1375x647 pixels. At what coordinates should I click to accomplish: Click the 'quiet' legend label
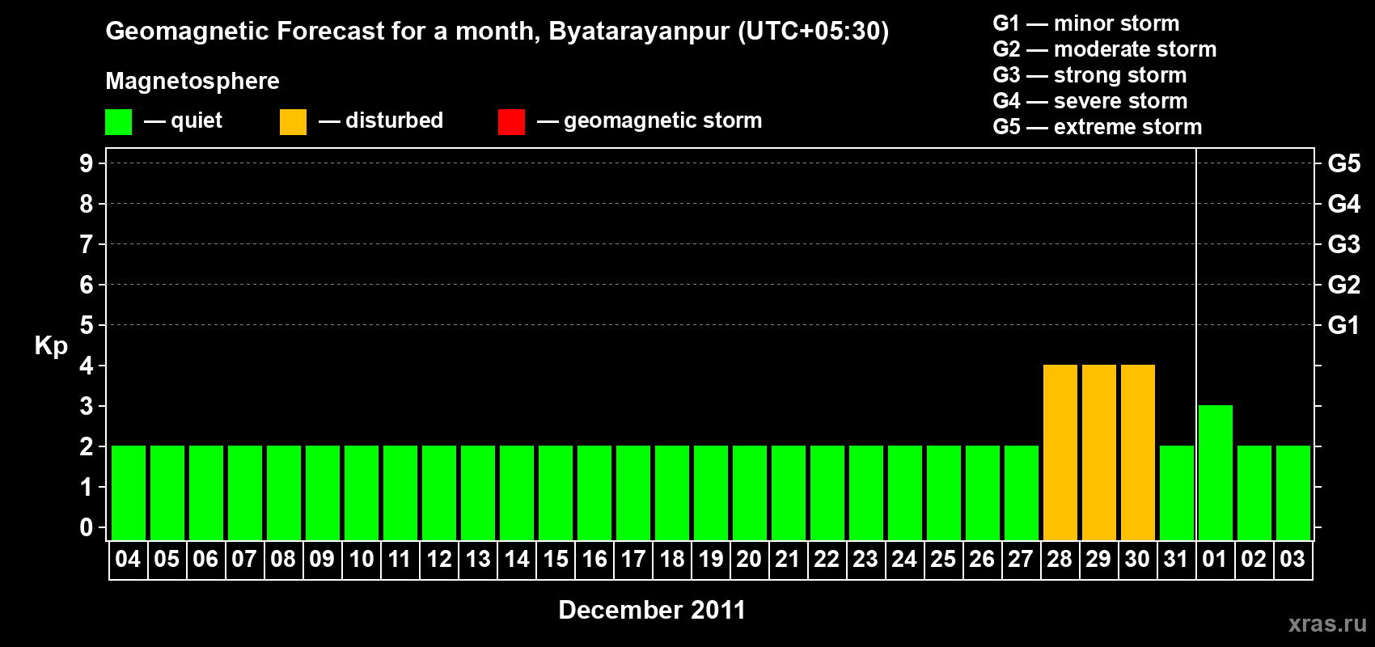197,121
